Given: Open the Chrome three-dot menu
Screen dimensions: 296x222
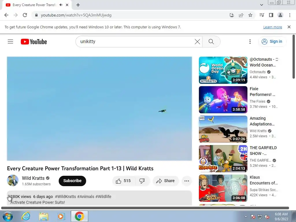Looking at the screenshot, I should click(x=290, y=15).
